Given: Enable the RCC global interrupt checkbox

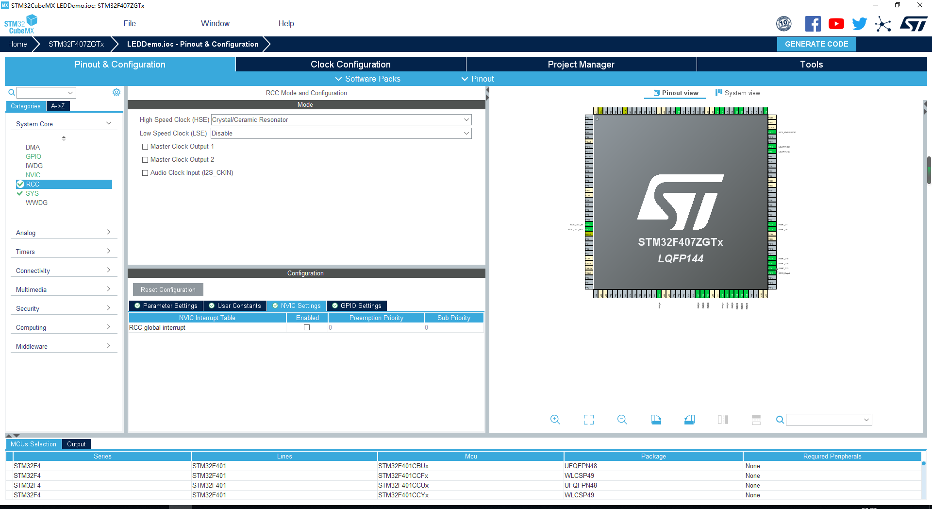Looking at the screenshot, I should (x=307, y=327).
